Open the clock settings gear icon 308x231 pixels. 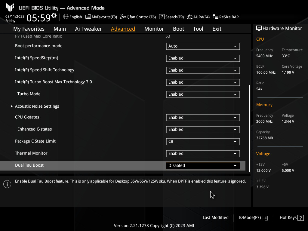(54, 16)
